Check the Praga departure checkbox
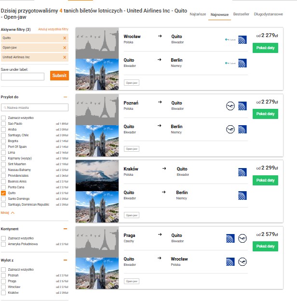297x301 pixels. point(3,281)
